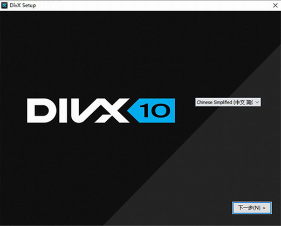The height and width of the screenshot is (226, 281).
Task: Expand the language list using the chevron arrow
Action: coord(257,102)
